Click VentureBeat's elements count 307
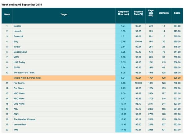This screenshot has width=186, height=135. [164, 124]
